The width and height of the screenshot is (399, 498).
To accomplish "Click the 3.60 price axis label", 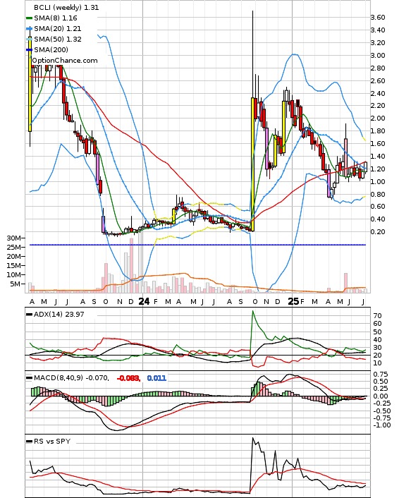I will [x=378, y=17].
